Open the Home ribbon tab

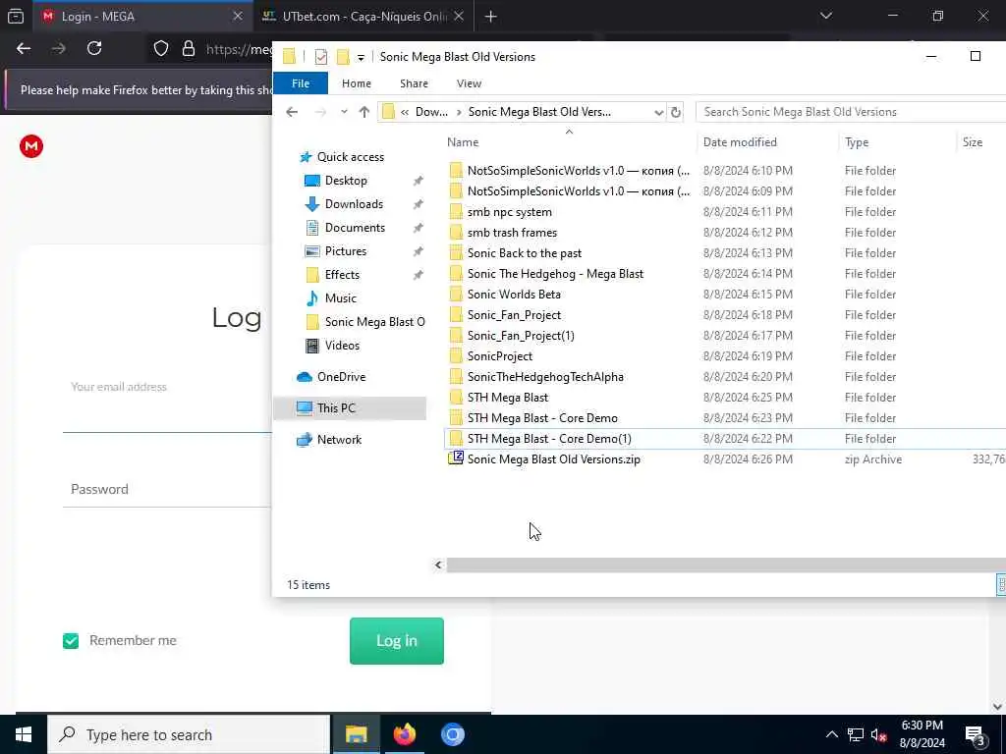pyautogui.click(x=356, y=83)
